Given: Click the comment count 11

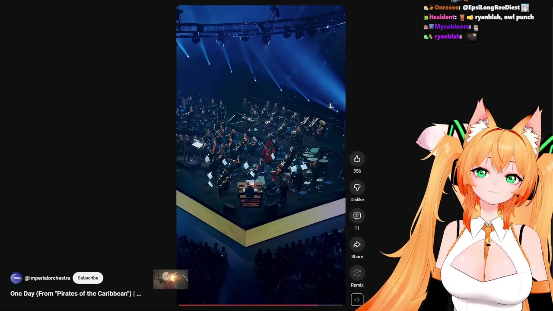Looking at the screenshot, I should click(357, 228).
